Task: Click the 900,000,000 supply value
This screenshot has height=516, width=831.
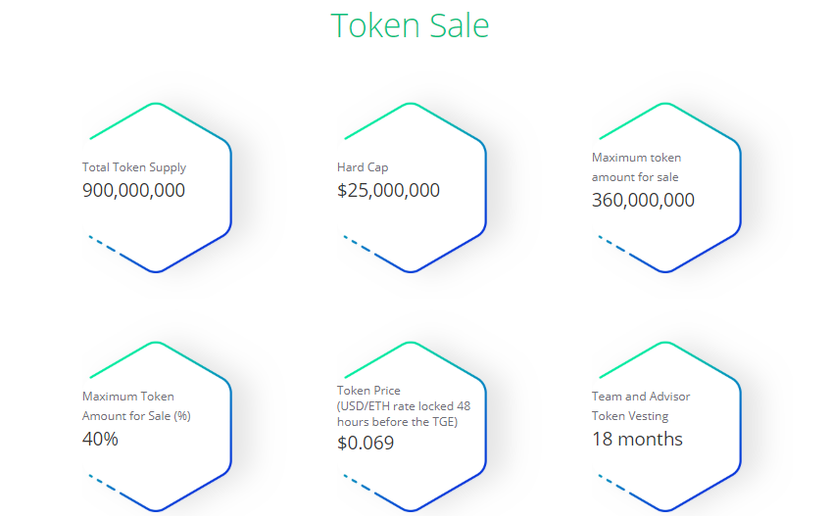Action: [x=133, y=190]
